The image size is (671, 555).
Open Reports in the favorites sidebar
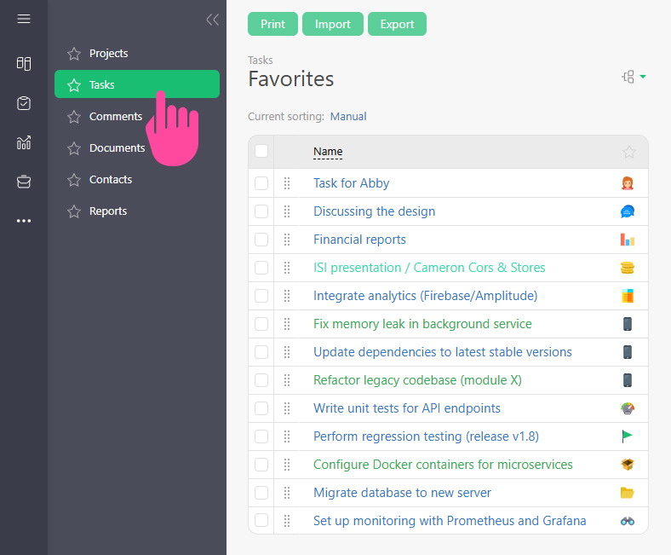(108, 211)
